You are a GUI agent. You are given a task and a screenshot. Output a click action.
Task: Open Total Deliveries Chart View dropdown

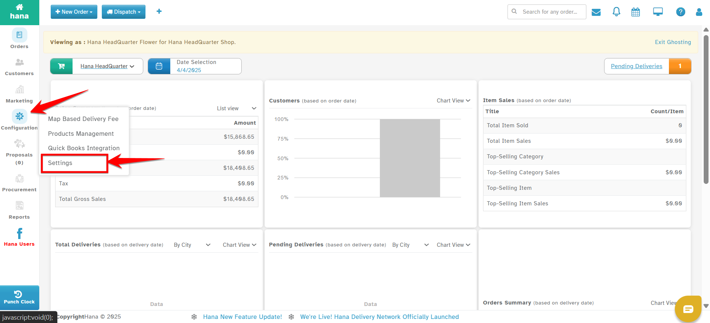(x=240, y=245)
